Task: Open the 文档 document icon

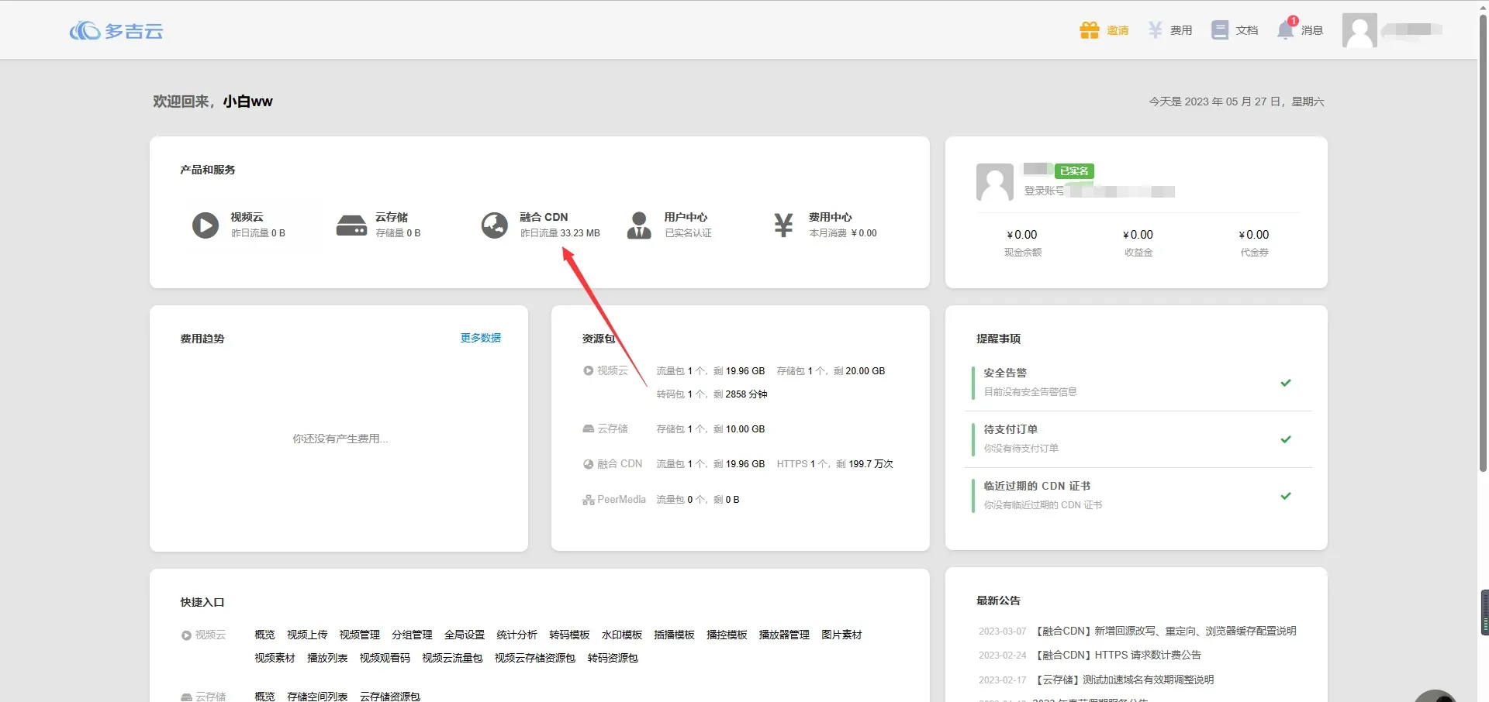Action: click(1220, 30)
